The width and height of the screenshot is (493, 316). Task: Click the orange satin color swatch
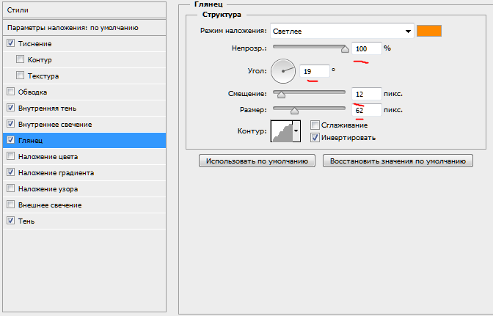pyautogui.click(x=429, y=31)
